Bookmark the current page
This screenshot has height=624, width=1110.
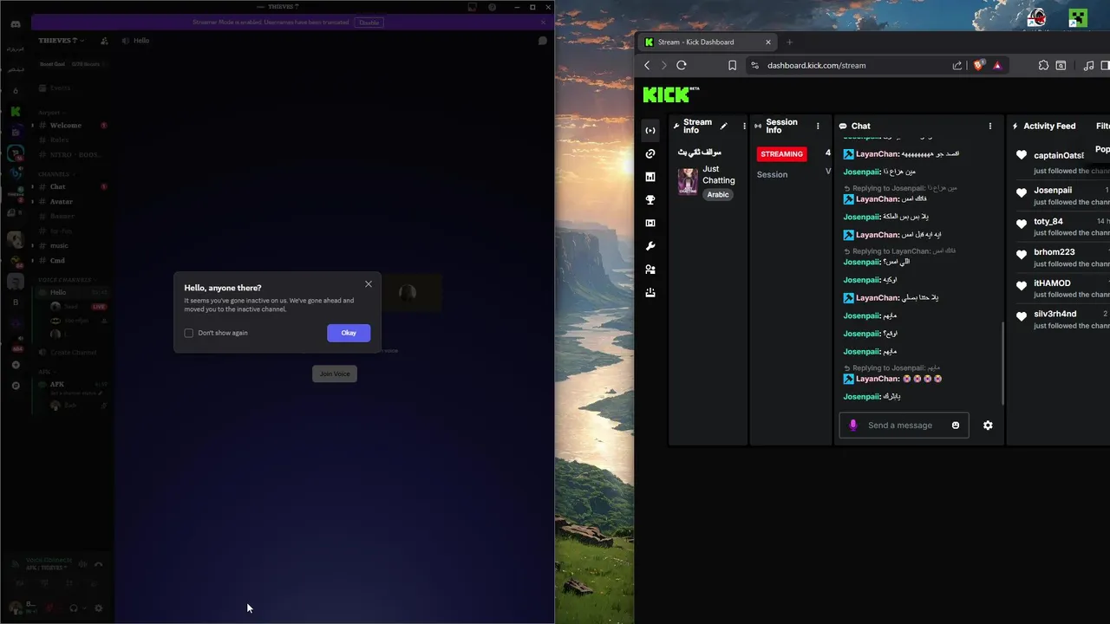coord(733,65)
